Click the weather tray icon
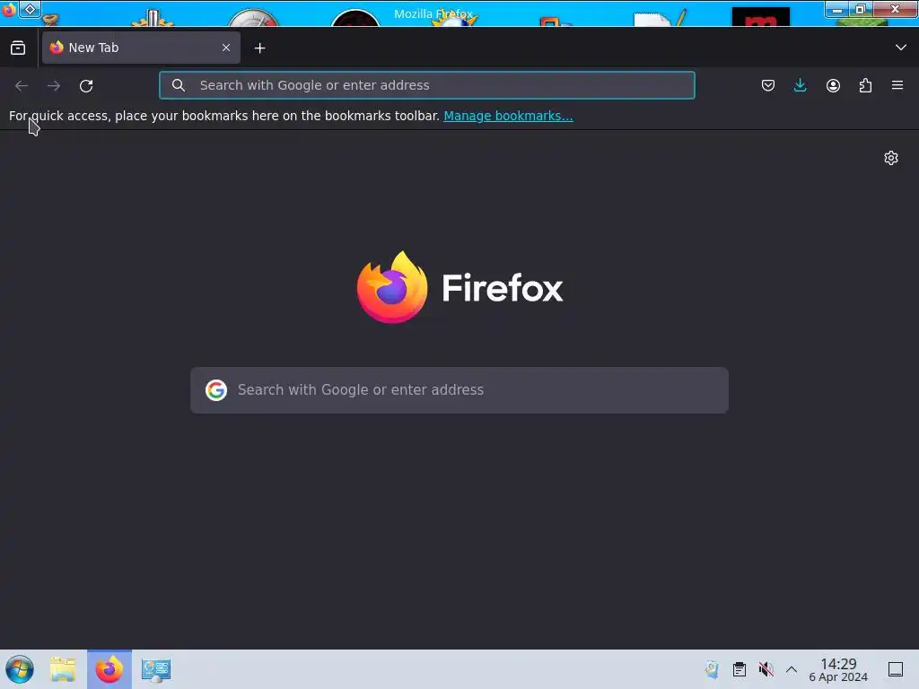This screenshot has width=919, height=689. 712,669
